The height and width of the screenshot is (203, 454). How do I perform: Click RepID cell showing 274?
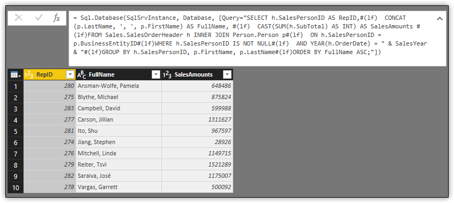49,142
